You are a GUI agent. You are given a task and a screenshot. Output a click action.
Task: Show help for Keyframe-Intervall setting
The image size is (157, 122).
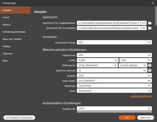tap(150, 70)
